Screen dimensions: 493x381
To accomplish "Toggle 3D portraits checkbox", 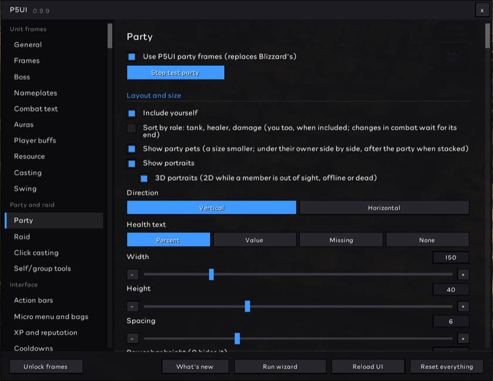I will pyautogui.click(x=144, y=178).
